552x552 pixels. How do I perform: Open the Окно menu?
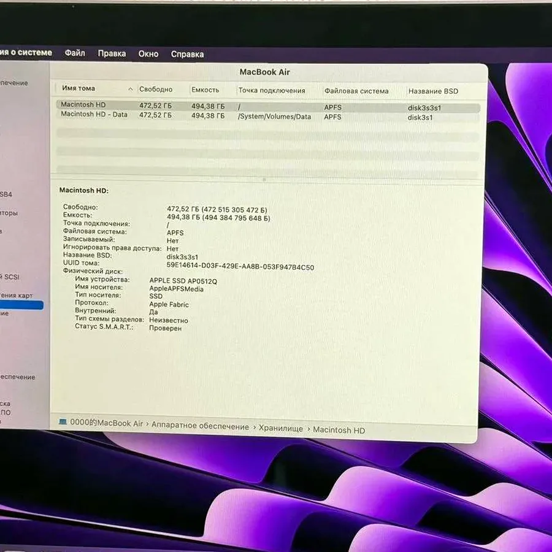click(148, 54)
